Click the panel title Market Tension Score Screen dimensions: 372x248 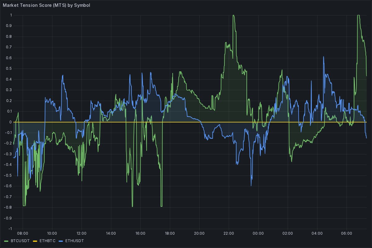(46, 6)
